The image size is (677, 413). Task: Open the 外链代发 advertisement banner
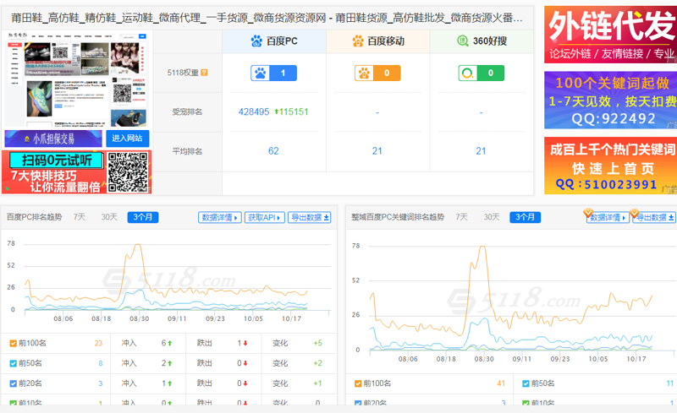coord(610,35)
